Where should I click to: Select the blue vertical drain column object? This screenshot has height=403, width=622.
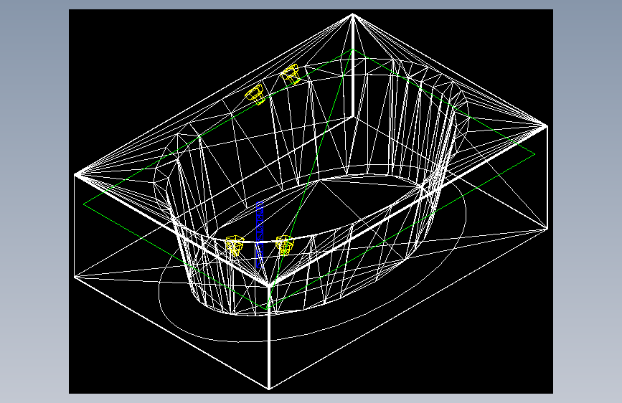click(260, 234)
